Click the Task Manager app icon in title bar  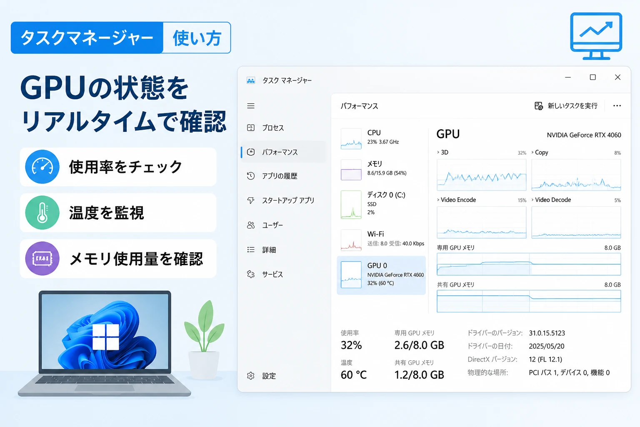point(251,80)
